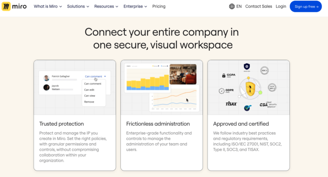Open the Enterprise dropdown menu
The image size is (328, 177).
click(135, 6)
